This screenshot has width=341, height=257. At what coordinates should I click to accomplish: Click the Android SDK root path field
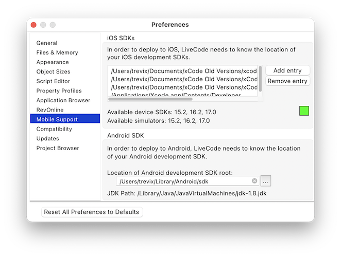tap(183, 181)
